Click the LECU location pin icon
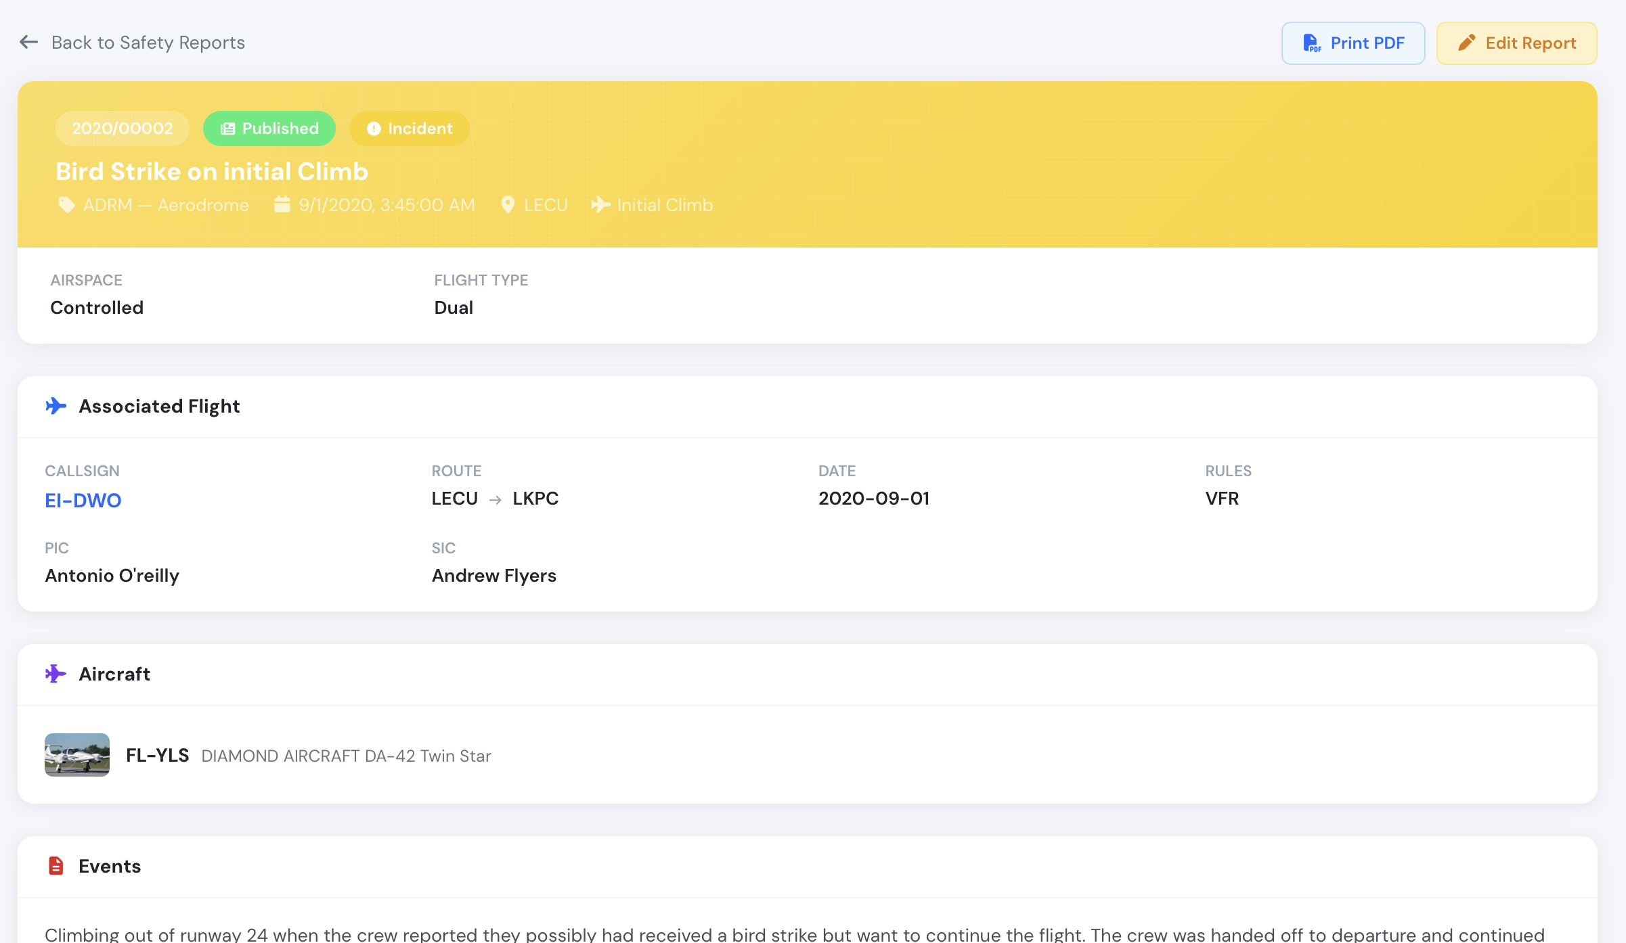This screenshot has height=943, width=1626. [508, 205]
